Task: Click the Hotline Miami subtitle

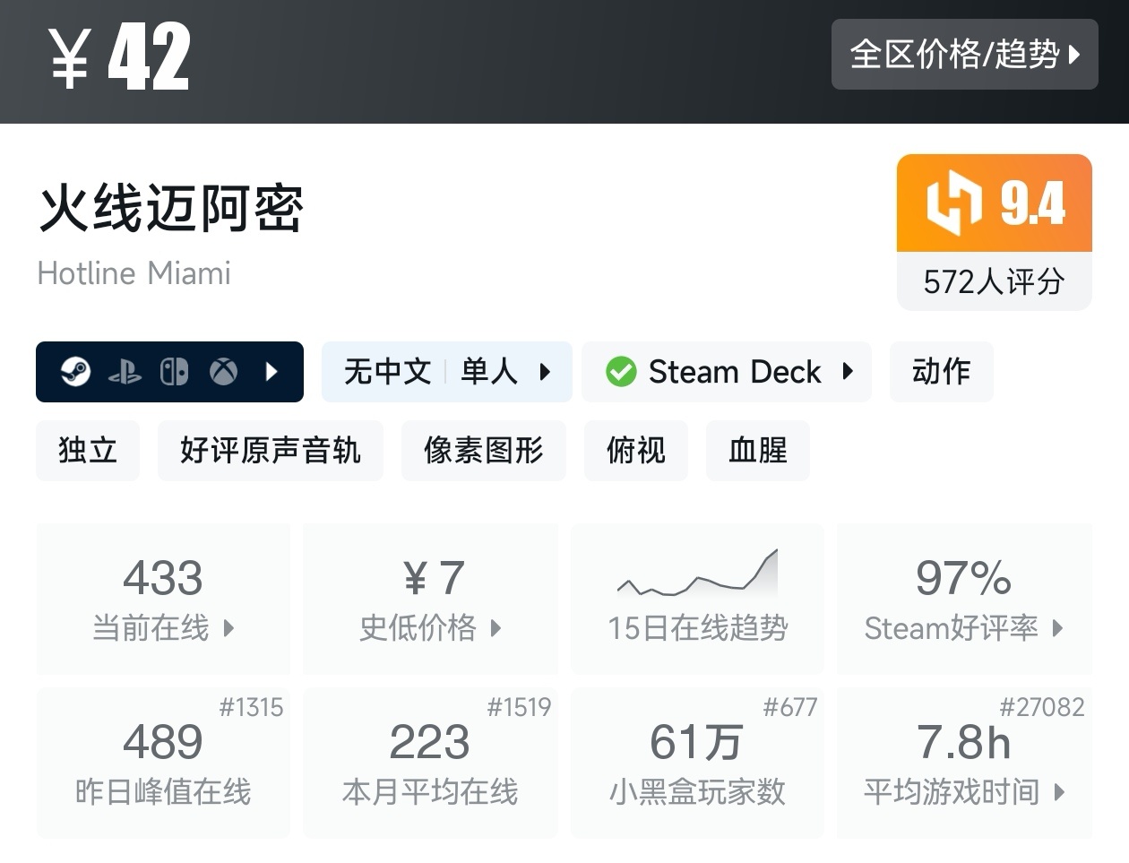Action: pyautogui.click(x=134, y=272)
